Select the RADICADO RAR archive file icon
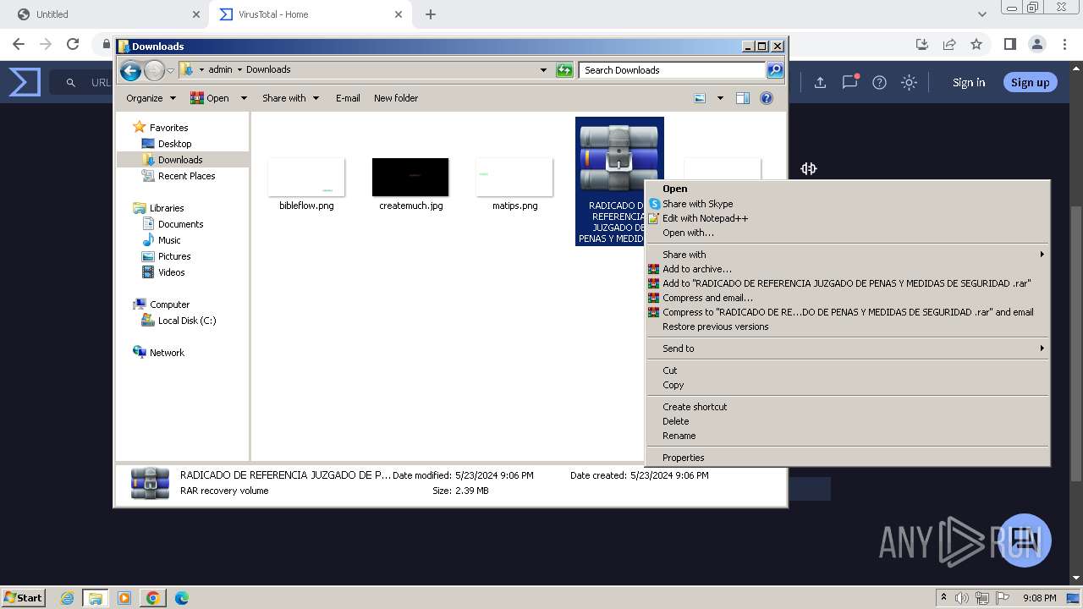The height and width of the screenshot is (609, 1083). tap(619, 160)
